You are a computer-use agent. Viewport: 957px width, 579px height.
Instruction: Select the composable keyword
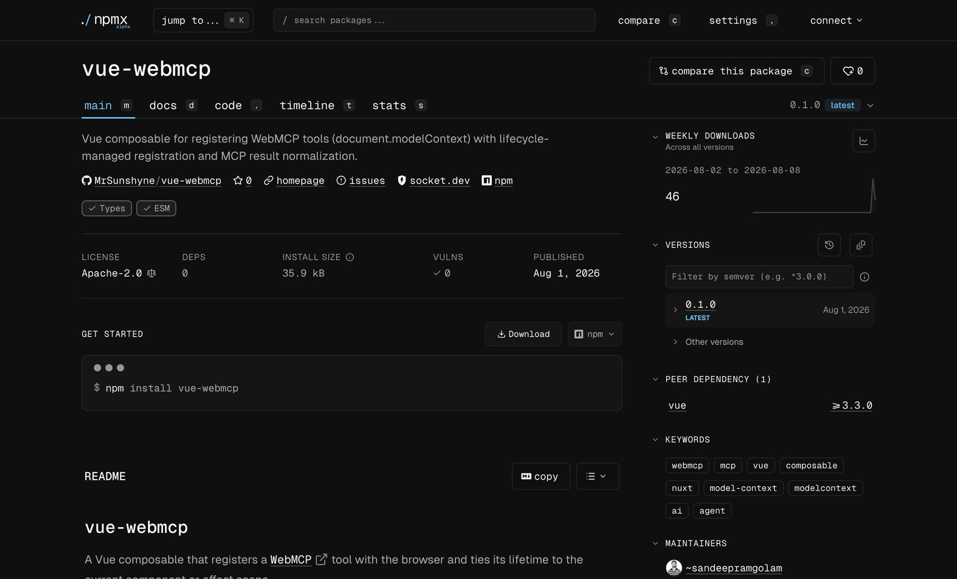811,466
